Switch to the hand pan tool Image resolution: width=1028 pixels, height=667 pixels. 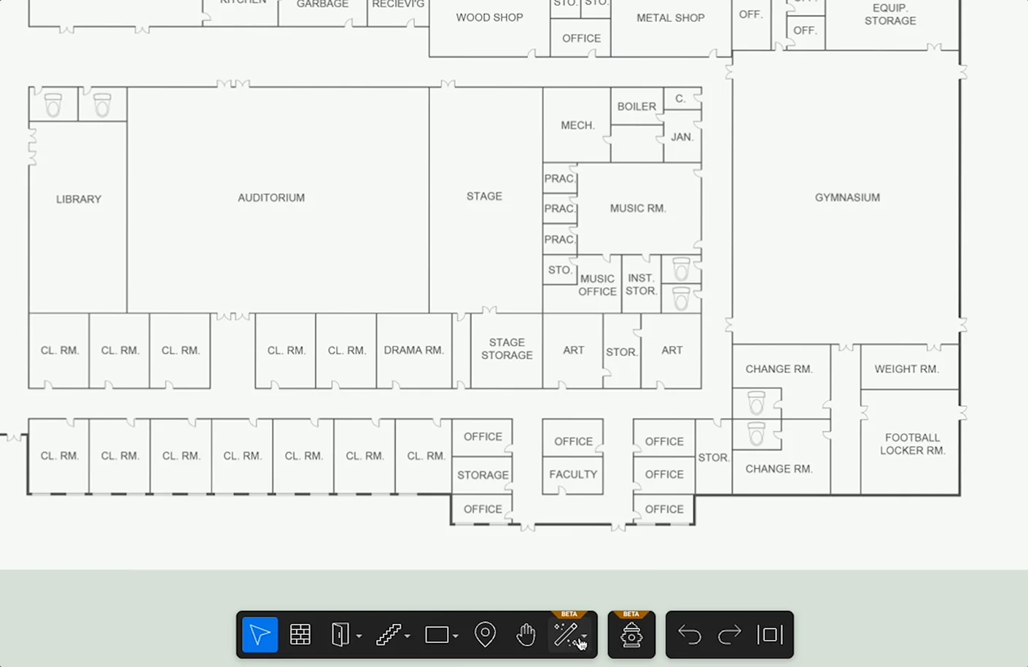526,635
